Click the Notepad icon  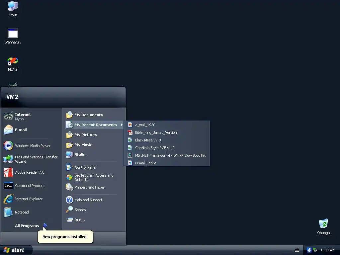8,212
